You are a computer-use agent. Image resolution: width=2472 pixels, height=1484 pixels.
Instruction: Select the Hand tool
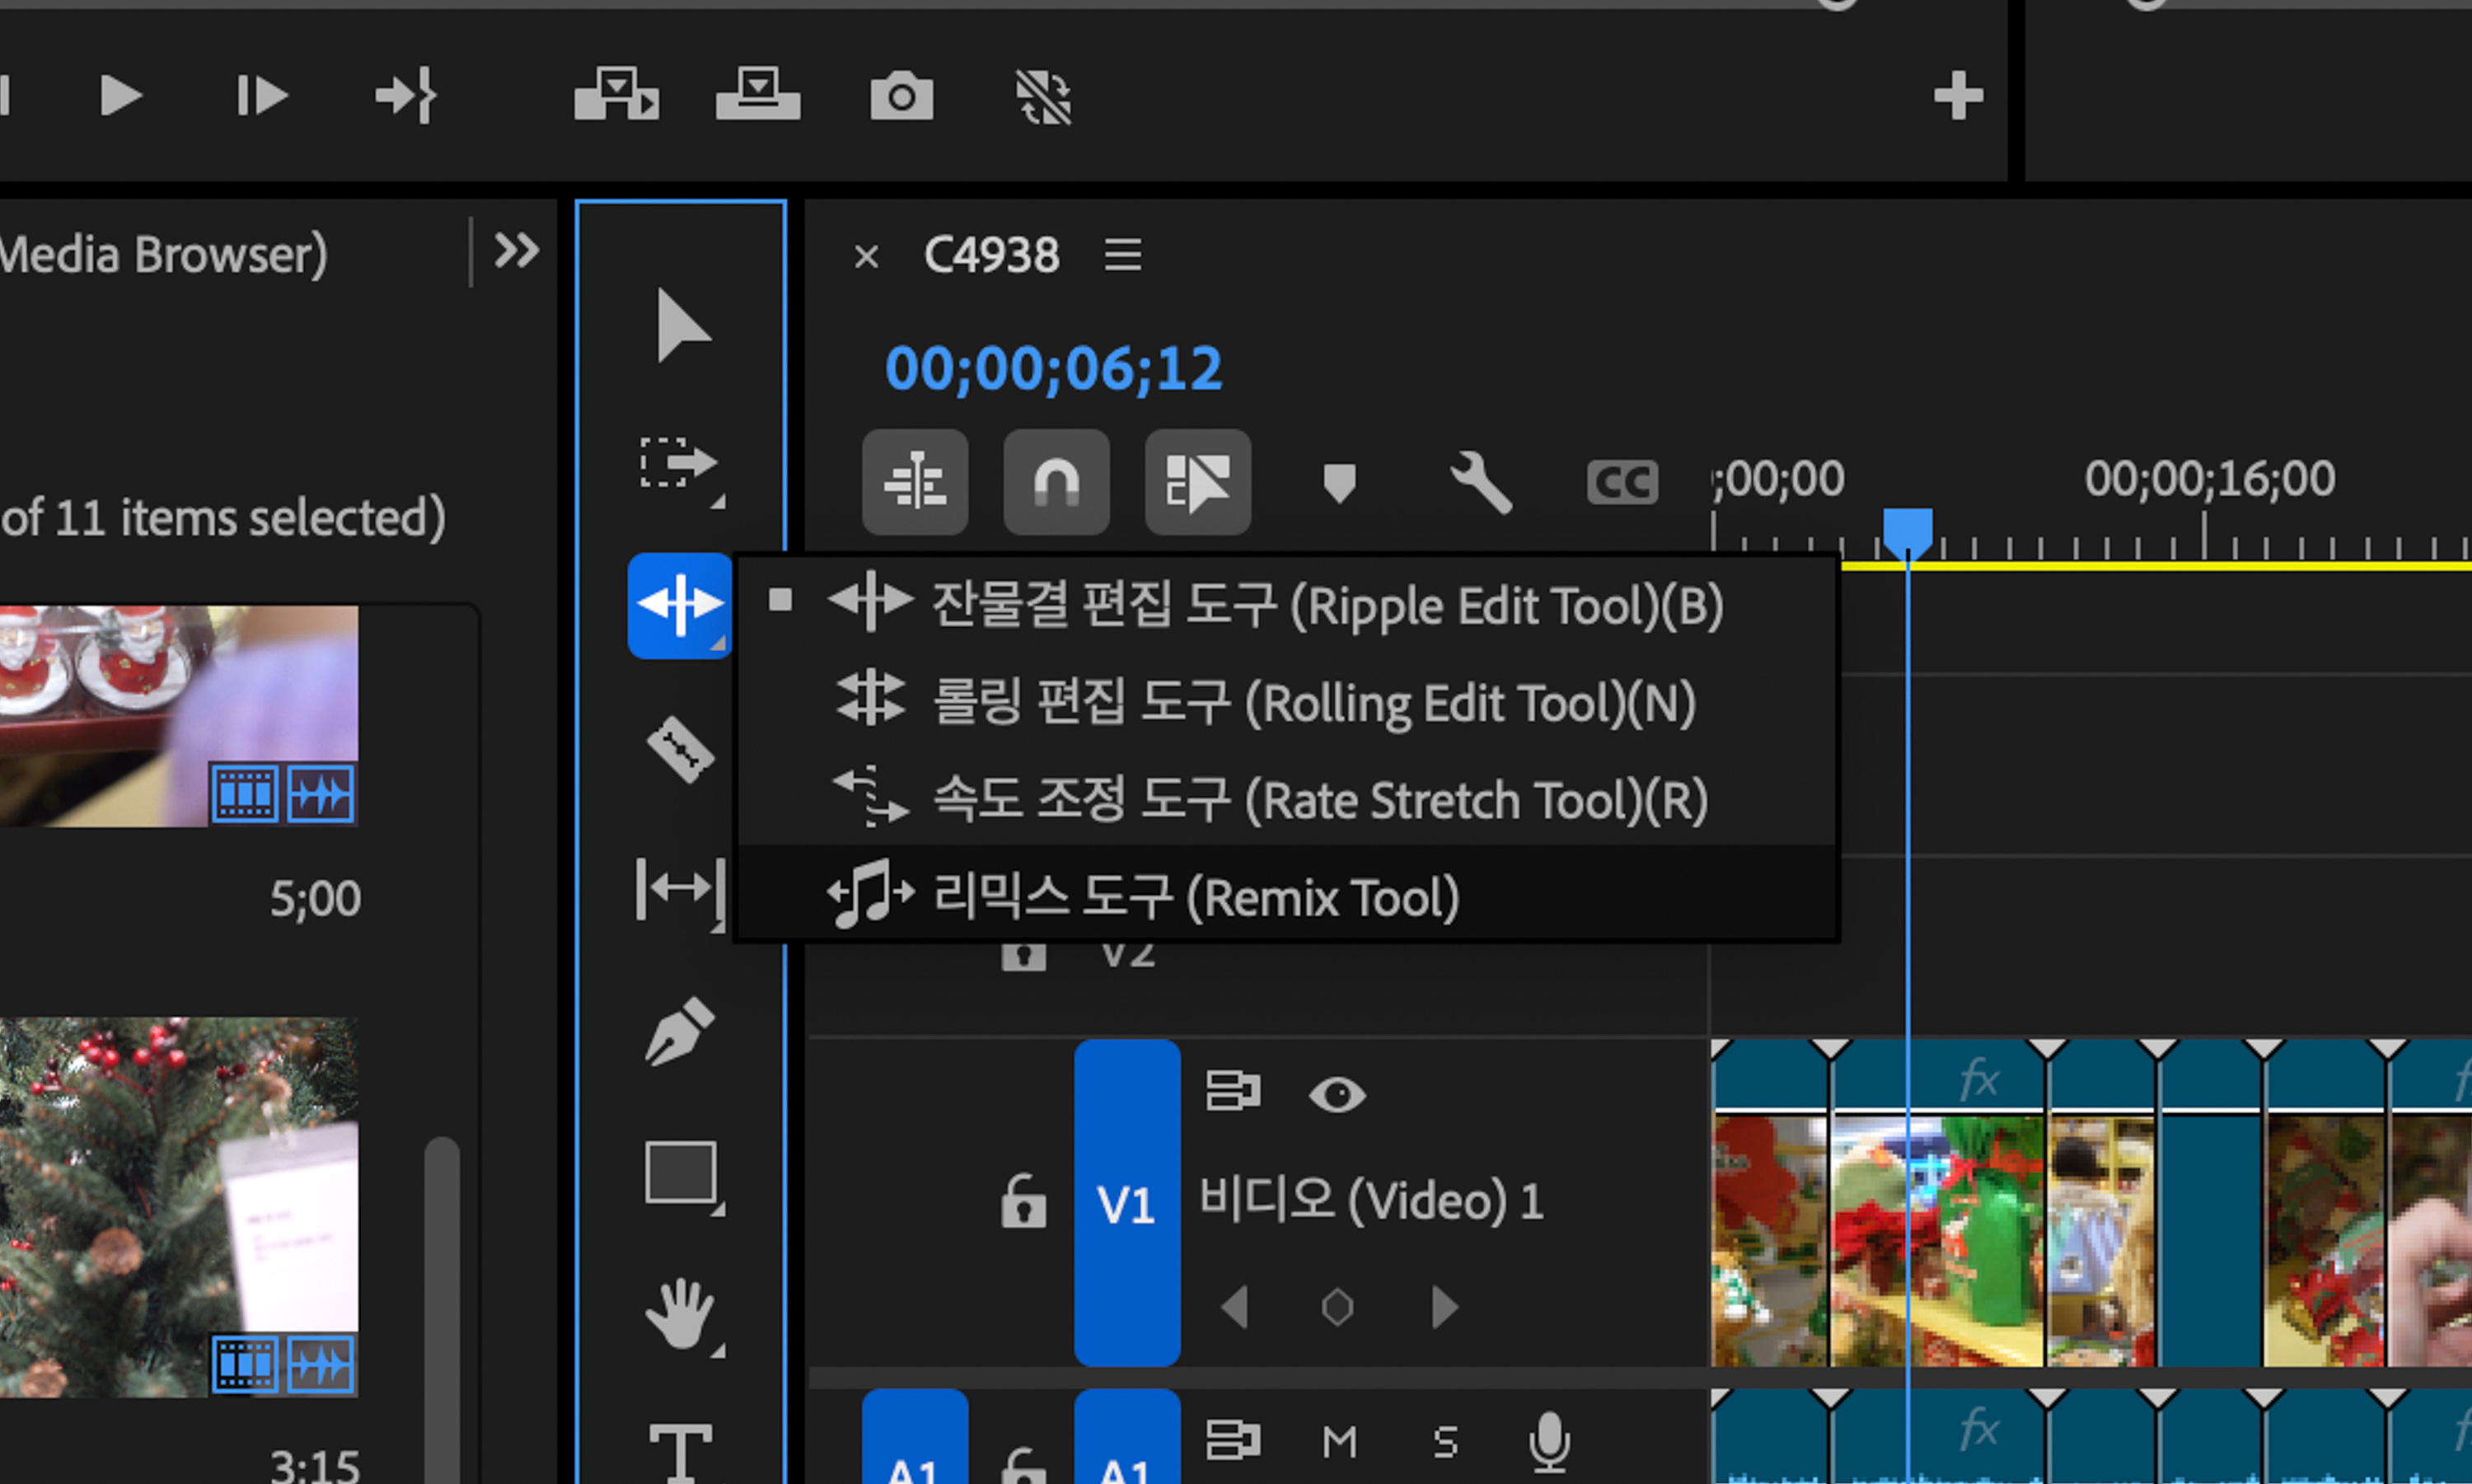pyautogui.click(x=680, y=1314)
